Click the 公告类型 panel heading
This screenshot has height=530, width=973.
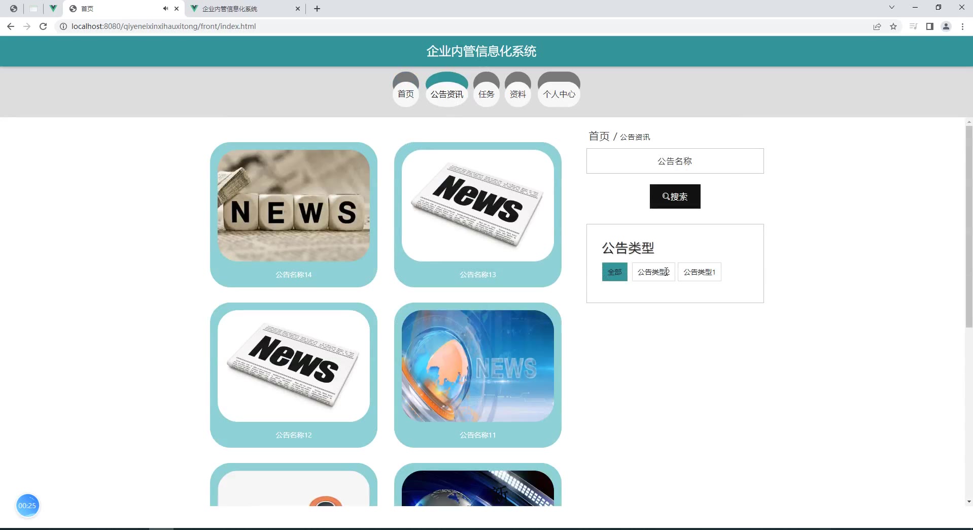click(x=628, y=248)
